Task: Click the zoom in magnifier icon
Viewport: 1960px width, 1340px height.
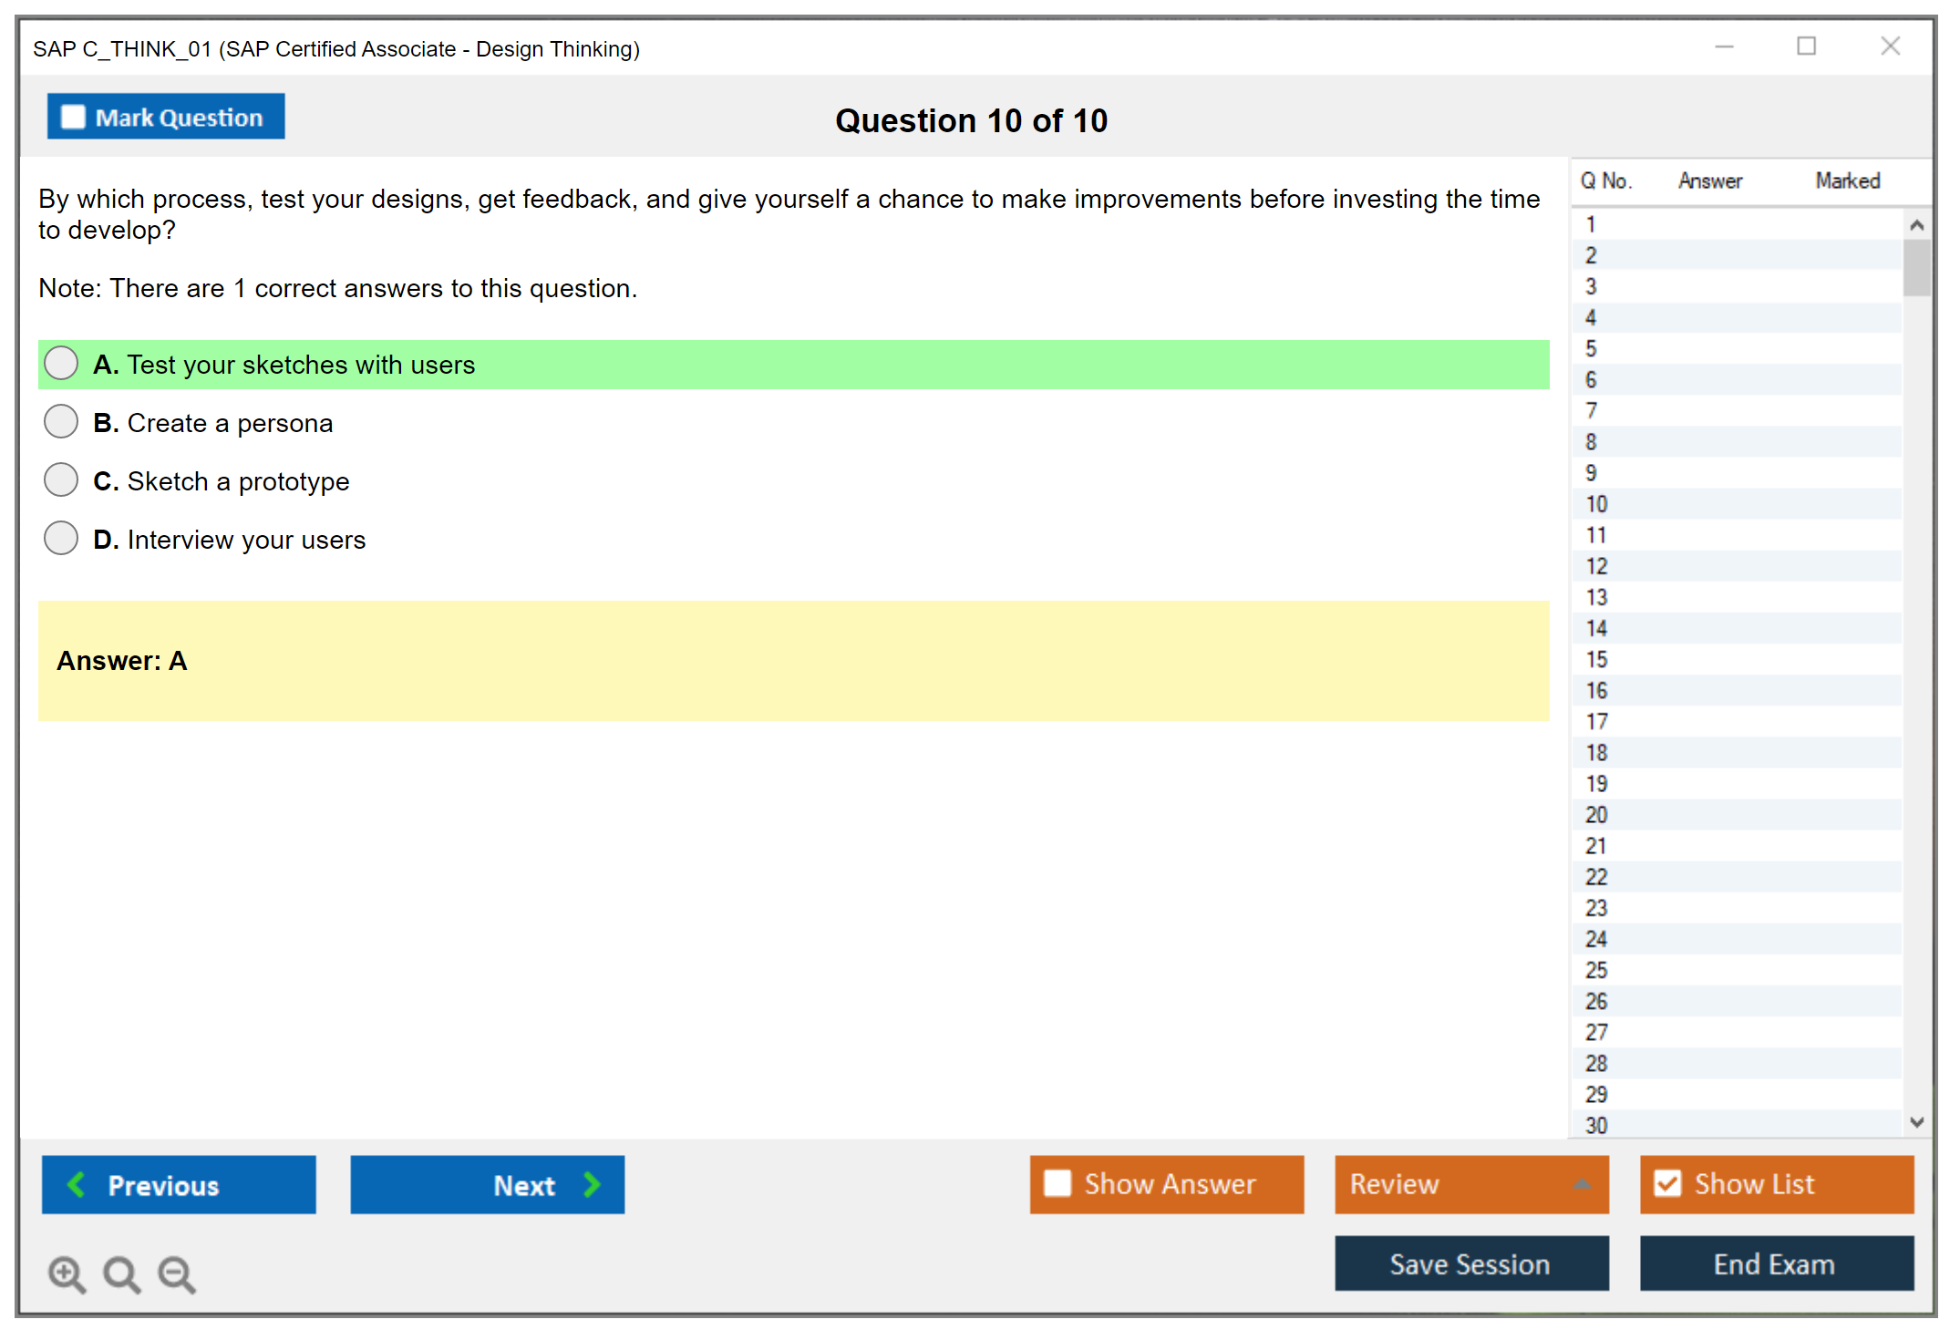Action: click(67, 1273)
